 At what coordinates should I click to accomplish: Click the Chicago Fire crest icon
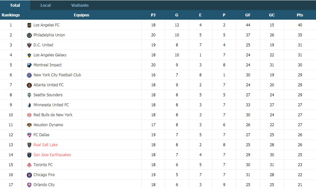pyautogui.click(x=29, y=175)
